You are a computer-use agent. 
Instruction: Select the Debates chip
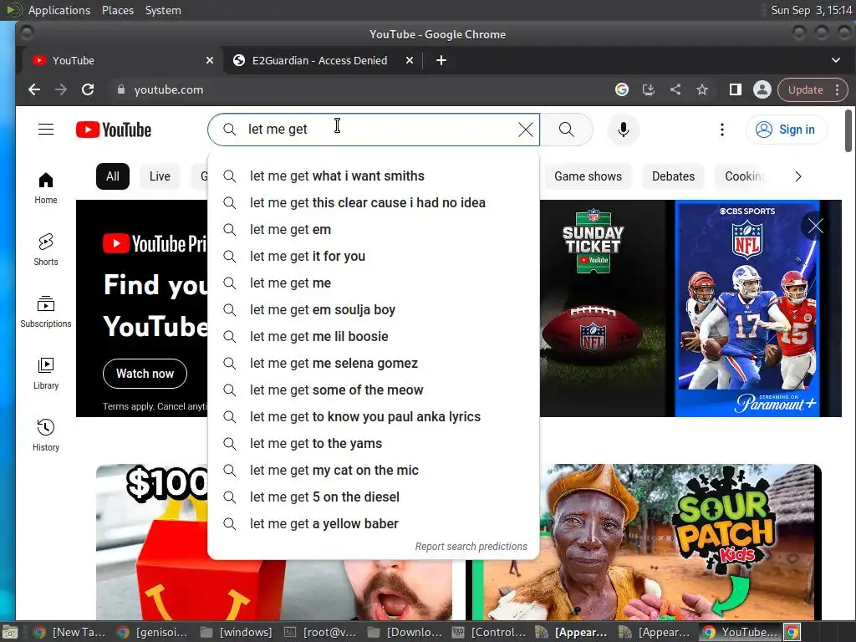(x=673, y=176)
